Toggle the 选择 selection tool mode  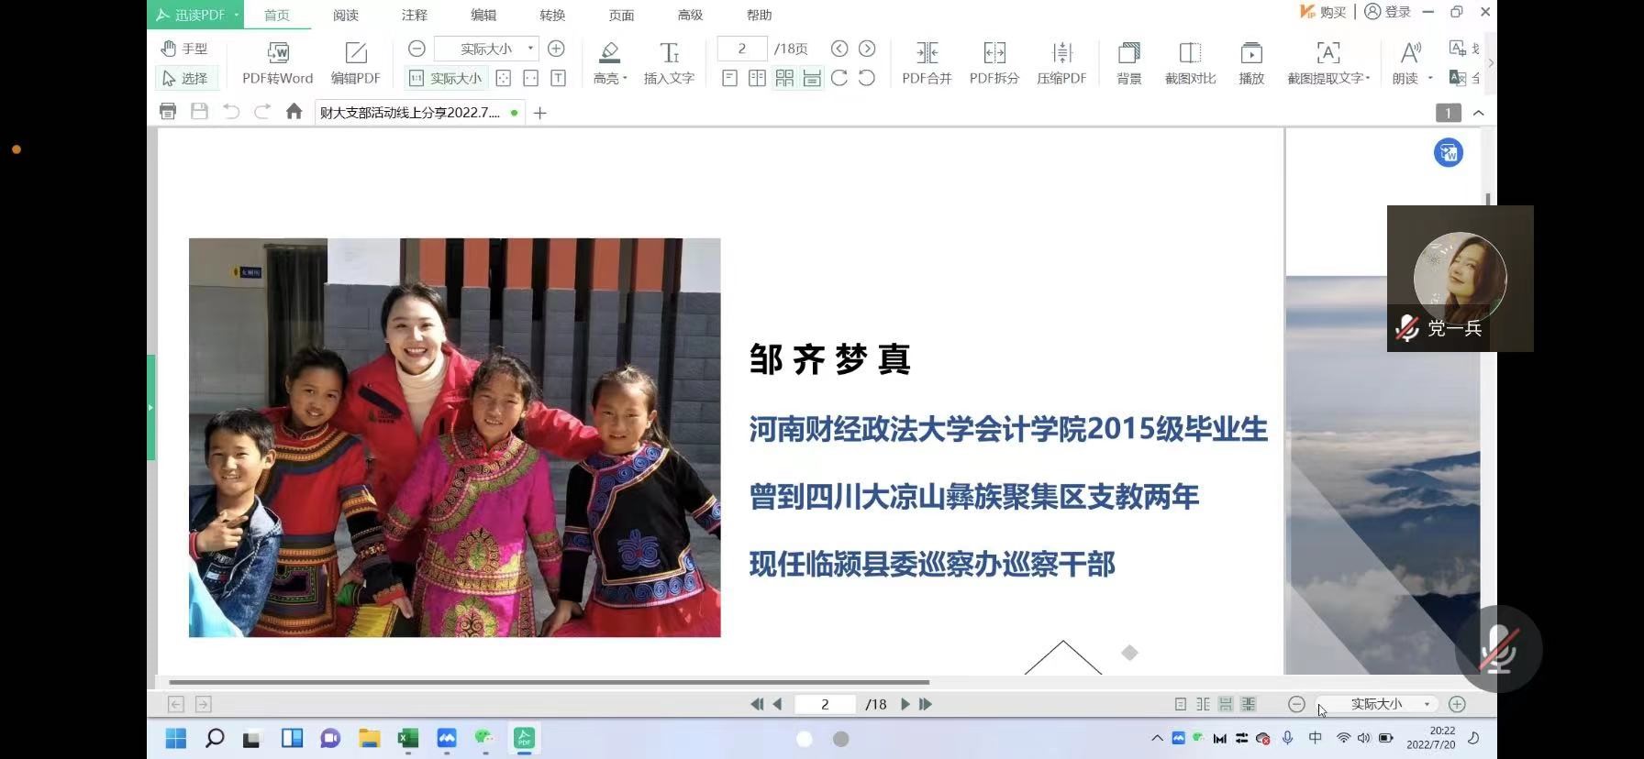tap(185, 79)
